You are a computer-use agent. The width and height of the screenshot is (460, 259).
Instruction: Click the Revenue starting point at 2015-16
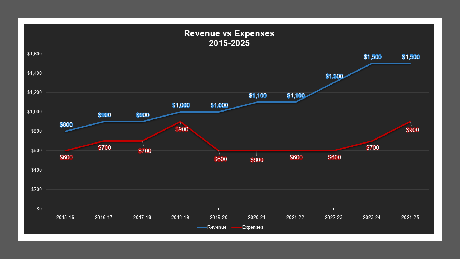coord(65,132)
